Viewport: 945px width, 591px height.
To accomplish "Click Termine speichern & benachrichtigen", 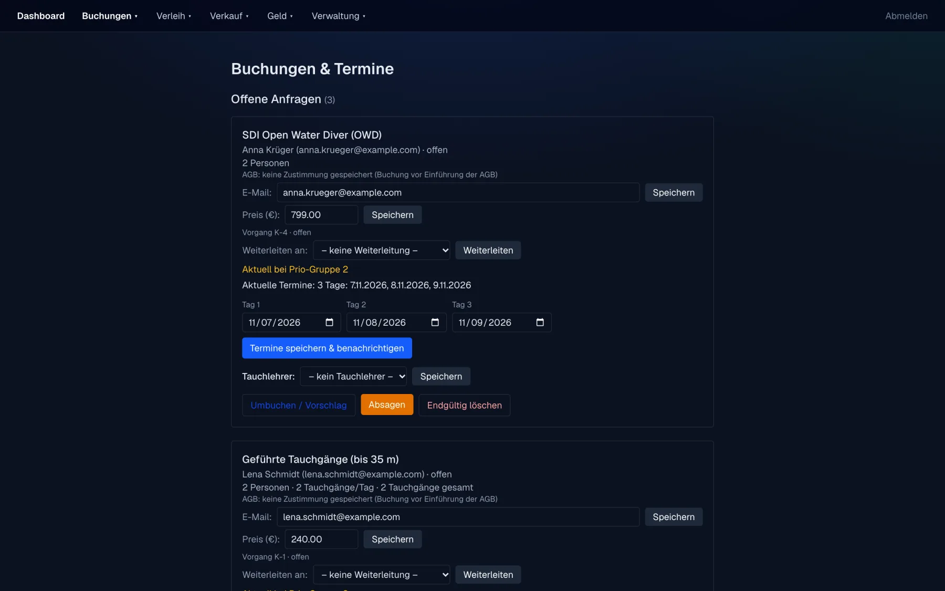I will click(327, 348).
